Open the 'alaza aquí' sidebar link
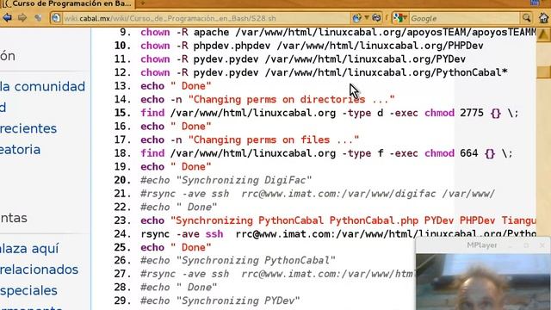The width and height of the screenshot is (551, 310). click(29, 249)
